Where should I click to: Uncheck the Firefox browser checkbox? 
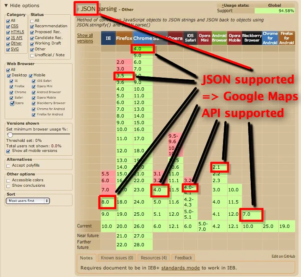(x=11, y=87)
